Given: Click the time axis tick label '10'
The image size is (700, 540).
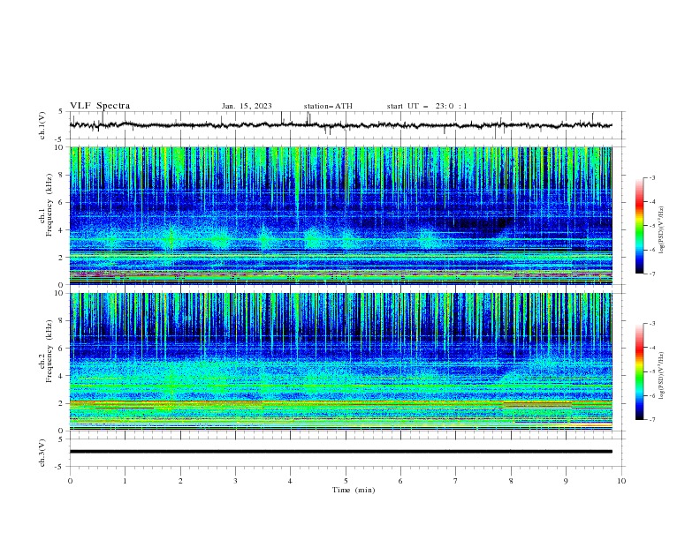Looking at the screenshot, I should (621, 481).
